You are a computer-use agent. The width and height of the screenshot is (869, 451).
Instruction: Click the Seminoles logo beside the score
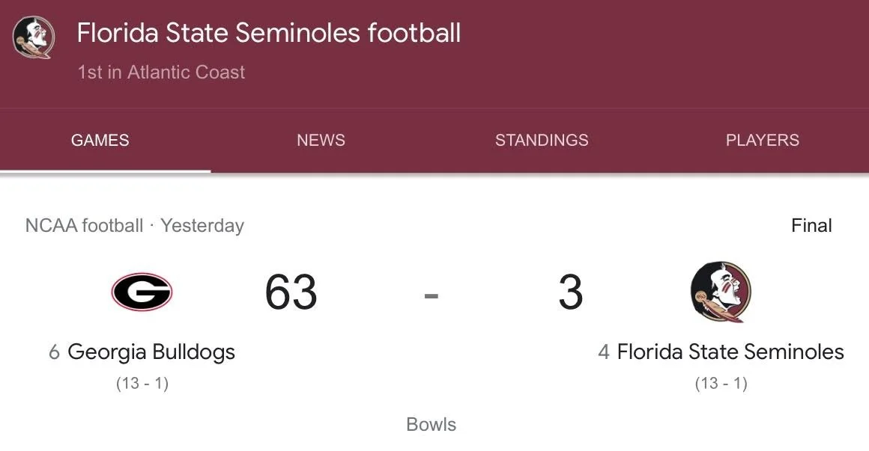click(x=720, y=292)
